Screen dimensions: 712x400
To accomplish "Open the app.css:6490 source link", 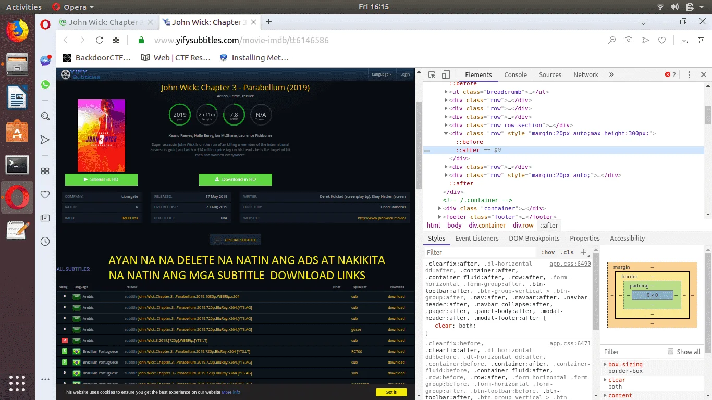I will click(570, 264).
